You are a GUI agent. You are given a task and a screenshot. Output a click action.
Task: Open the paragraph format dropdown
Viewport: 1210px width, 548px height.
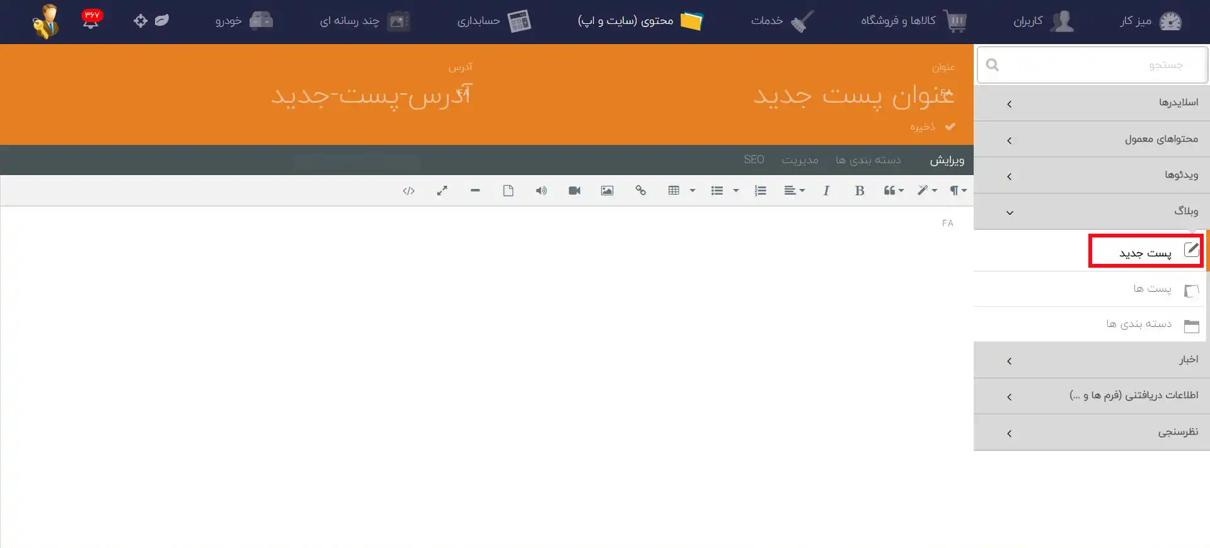pyautogui.click(x=959, y=191)
